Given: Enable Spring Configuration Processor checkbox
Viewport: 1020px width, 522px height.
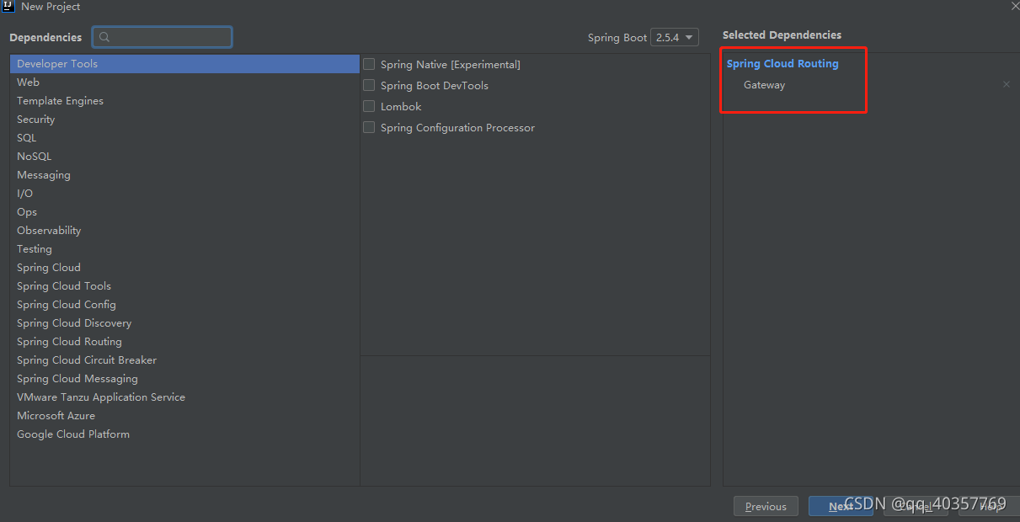Looking at the screenshot, I should (369, 127).
